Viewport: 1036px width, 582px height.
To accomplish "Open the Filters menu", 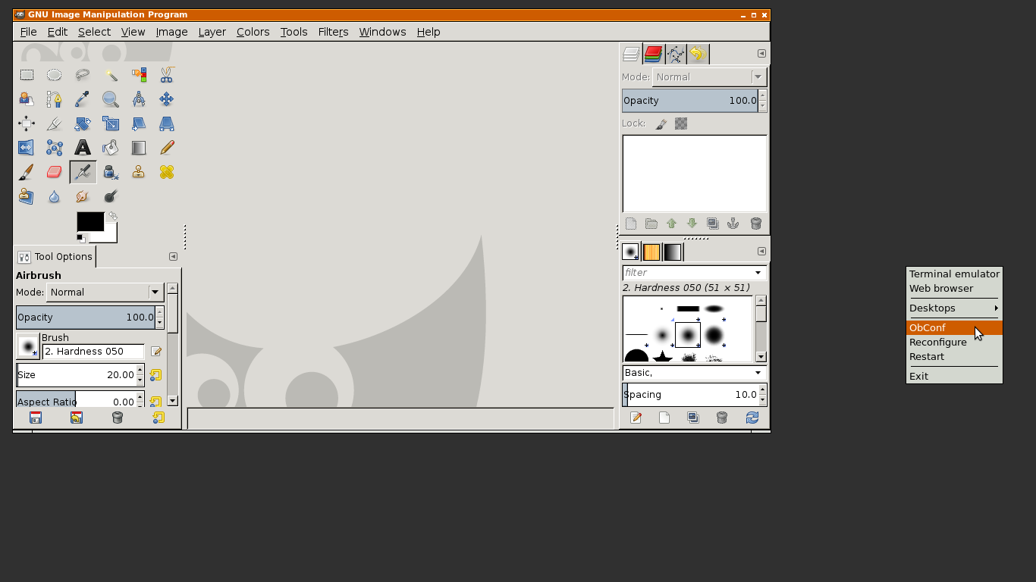I will (333, 32).
